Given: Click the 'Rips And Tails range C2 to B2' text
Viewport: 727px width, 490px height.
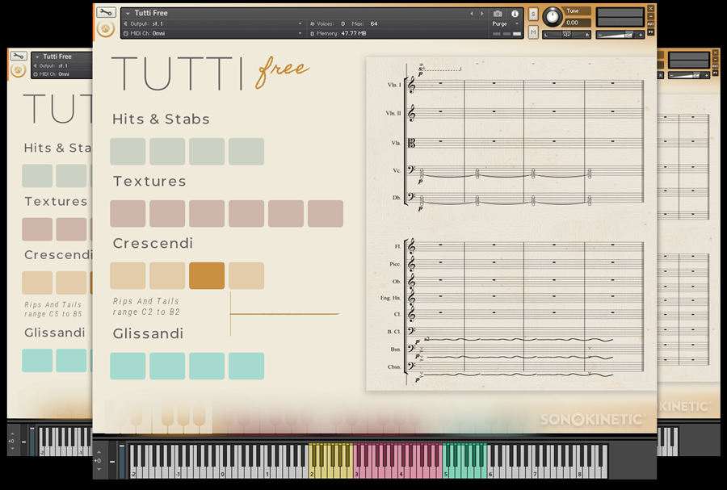Looking at the screenshot, I should tap(146, 307).
